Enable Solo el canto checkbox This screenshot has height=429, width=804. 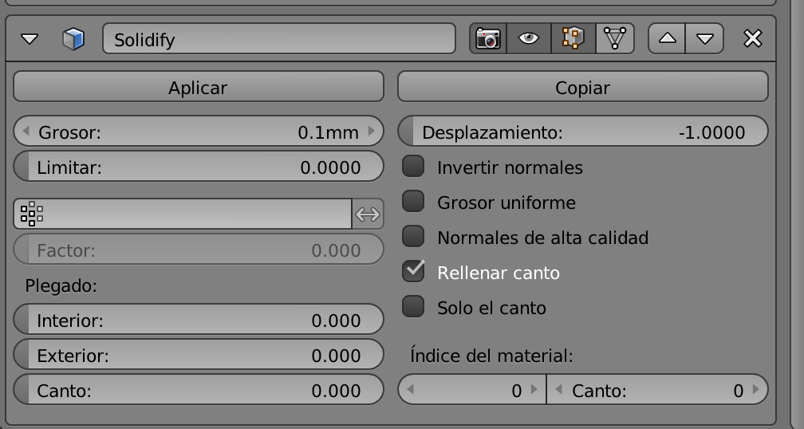(413, 307)
